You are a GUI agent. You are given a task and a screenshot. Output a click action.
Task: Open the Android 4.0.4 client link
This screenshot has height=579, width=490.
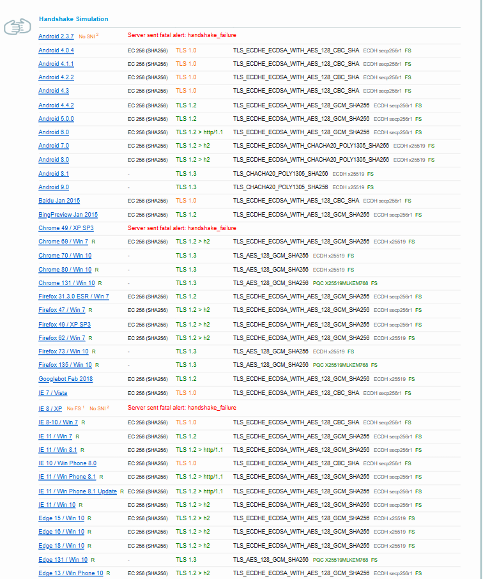pos(56,50)
